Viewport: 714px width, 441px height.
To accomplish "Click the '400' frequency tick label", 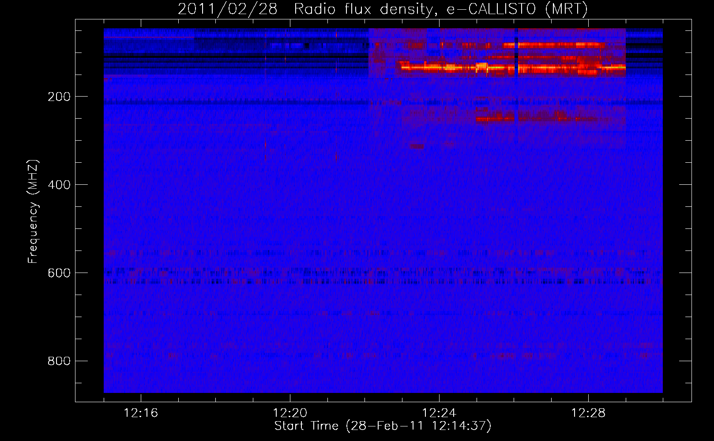I will 59,185.
